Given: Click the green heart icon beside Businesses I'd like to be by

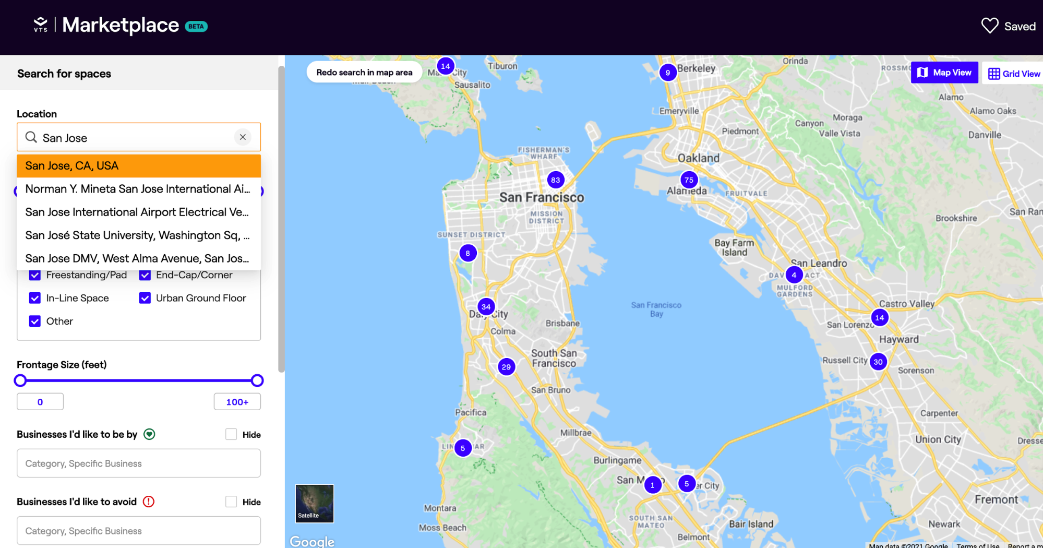Looking at the screenshot, I should pos(149,434).
